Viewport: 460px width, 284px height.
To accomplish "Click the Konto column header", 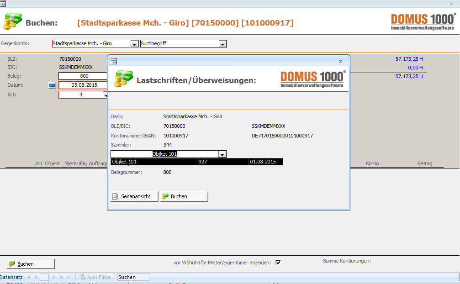I will pos(372,163).
